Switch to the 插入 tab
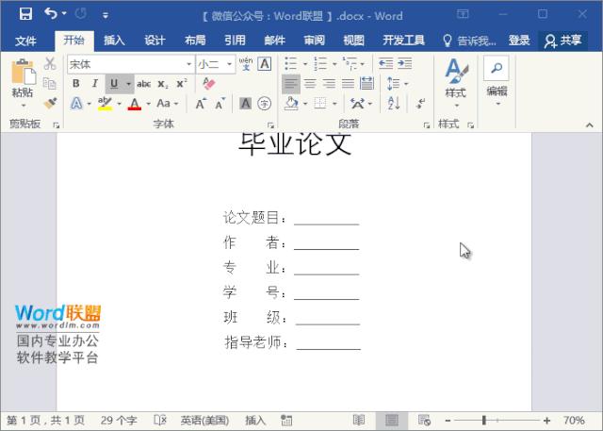This screenshot has width=603, height=431. click(x=114, y=40)
